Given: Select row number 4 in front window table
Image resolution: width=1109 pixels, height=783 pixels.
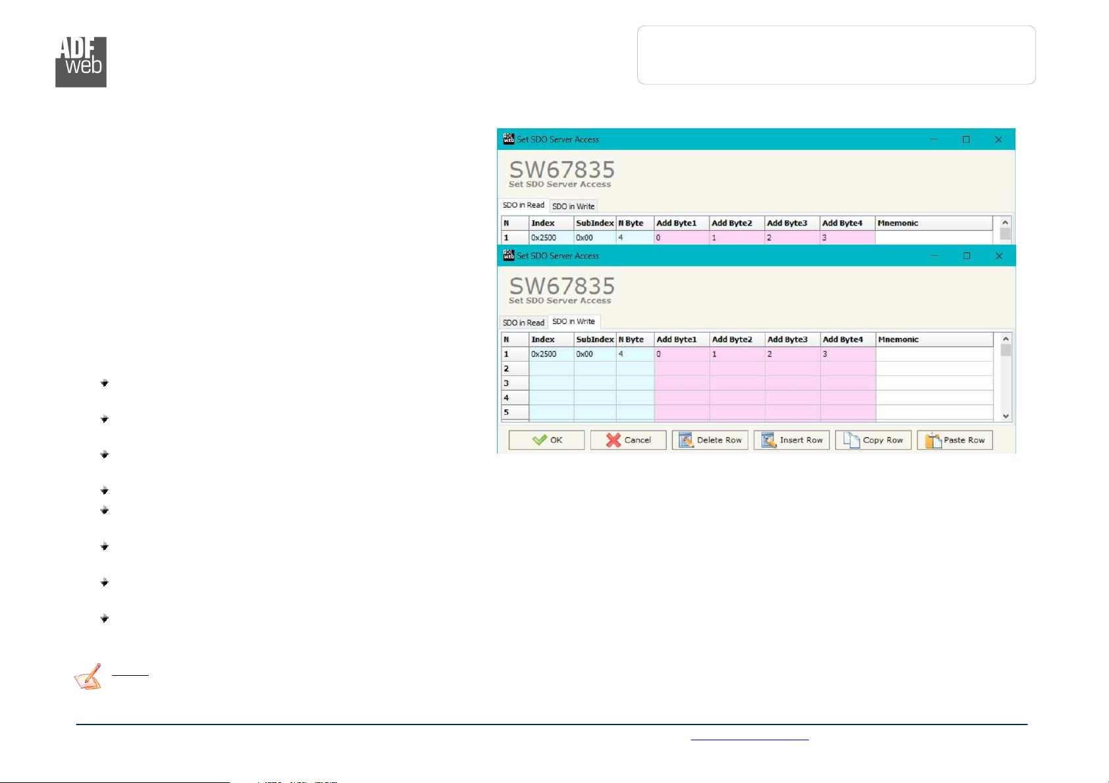Looking at the screenshot, I should coord(515,397).
